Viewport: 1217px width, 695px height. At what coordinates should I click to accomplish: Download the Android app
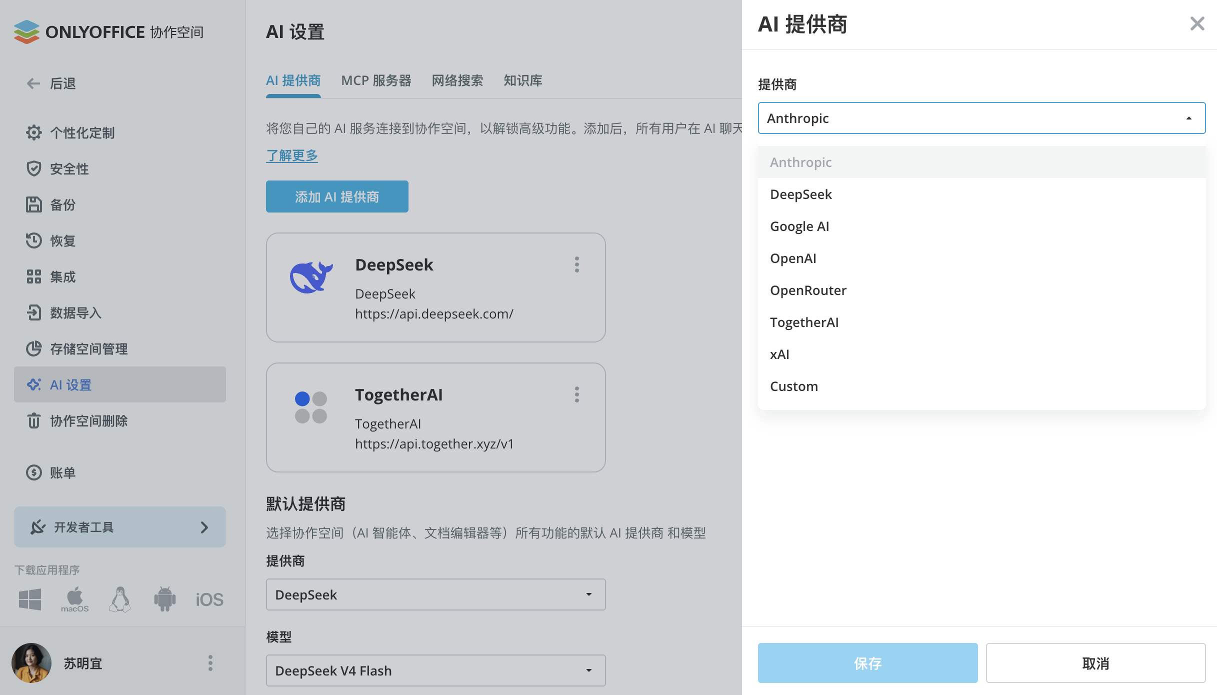click(x=164, y=599)
